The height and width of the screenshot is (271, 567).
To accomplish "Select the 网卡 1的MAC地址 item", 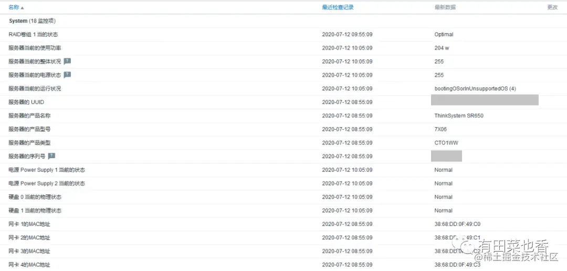I will click(29, 224).
